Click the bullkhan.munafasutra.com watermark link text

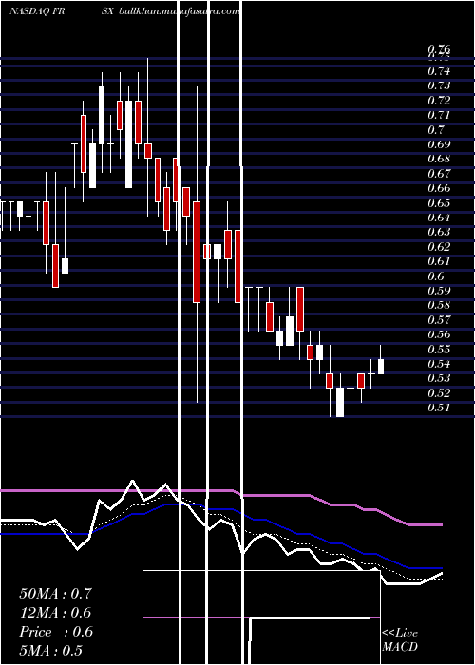pyautogui.click(x=179, y=11)
